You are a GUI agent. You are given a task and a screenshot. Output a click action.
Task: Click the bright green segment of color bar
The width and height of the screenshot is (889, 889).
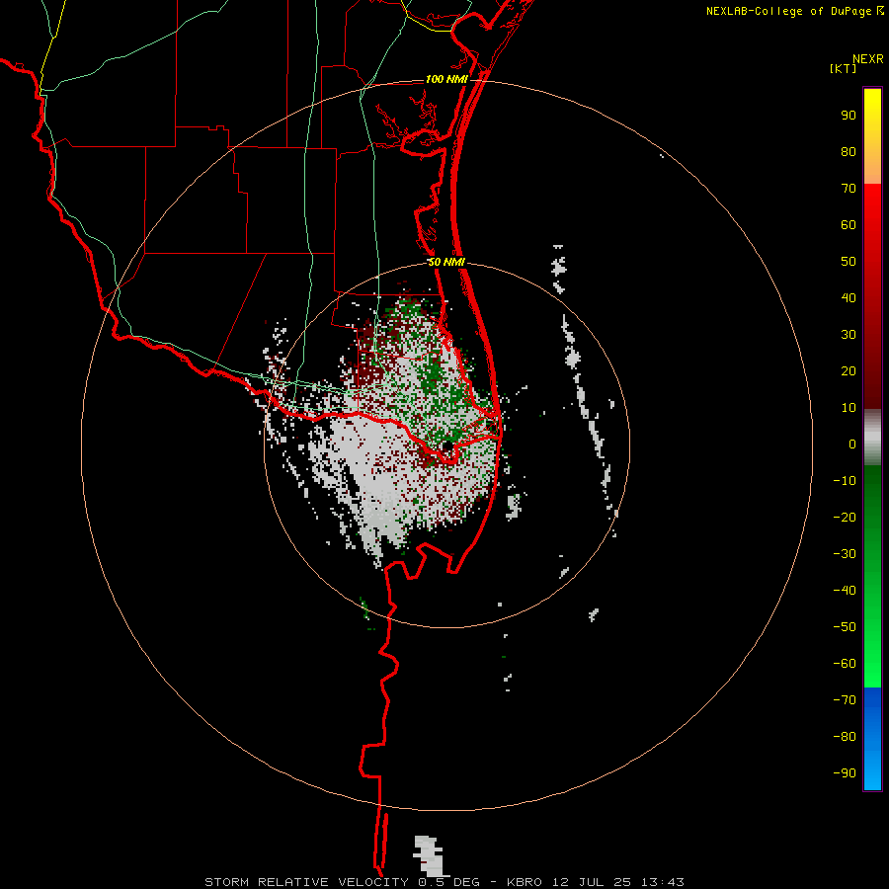(x=872, y=576)
